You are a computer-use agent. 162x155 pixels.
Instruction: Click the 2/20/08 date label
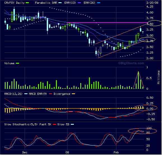(x=152, y=3)
